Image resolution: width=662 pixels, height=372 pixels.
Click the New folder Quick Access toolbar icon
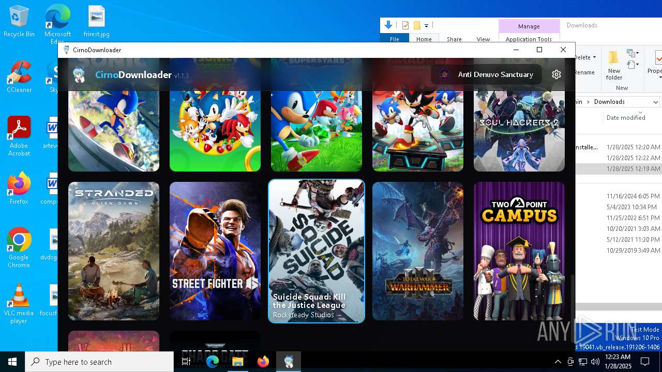[x=417, y=25]
